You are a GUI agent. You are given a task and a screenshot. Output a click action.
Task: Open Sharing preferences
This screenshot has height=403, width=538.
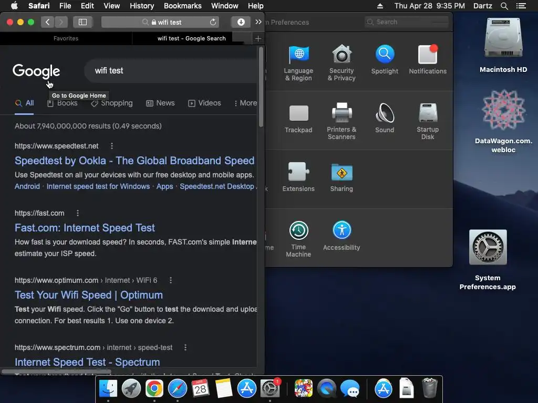click(342, 178)
